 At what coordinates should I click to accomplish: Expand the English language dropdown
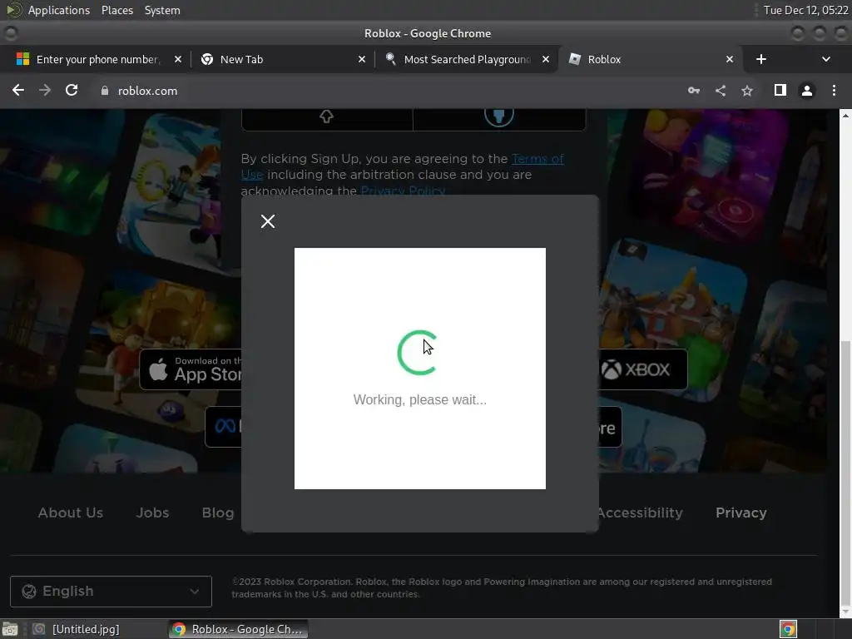(x=111, y=592)
